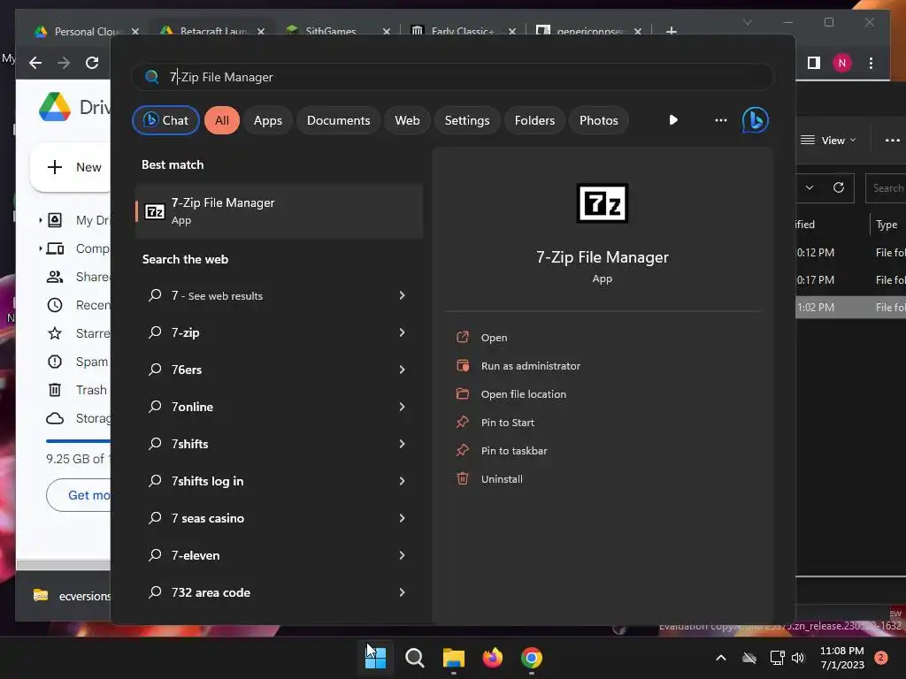Image resolution: width=906 pixels, height=679 pixels.
Task: Expand the '732 area code' chevron
Action: (x=403, y=592)
